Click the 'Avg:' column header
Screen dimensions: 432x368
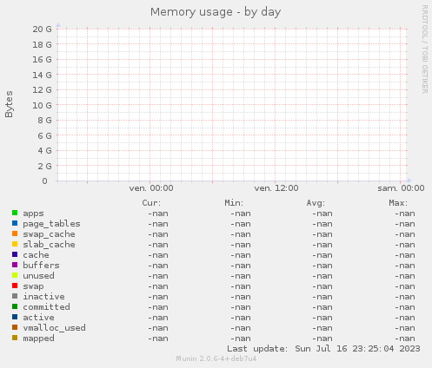click(x=316, y=203)
